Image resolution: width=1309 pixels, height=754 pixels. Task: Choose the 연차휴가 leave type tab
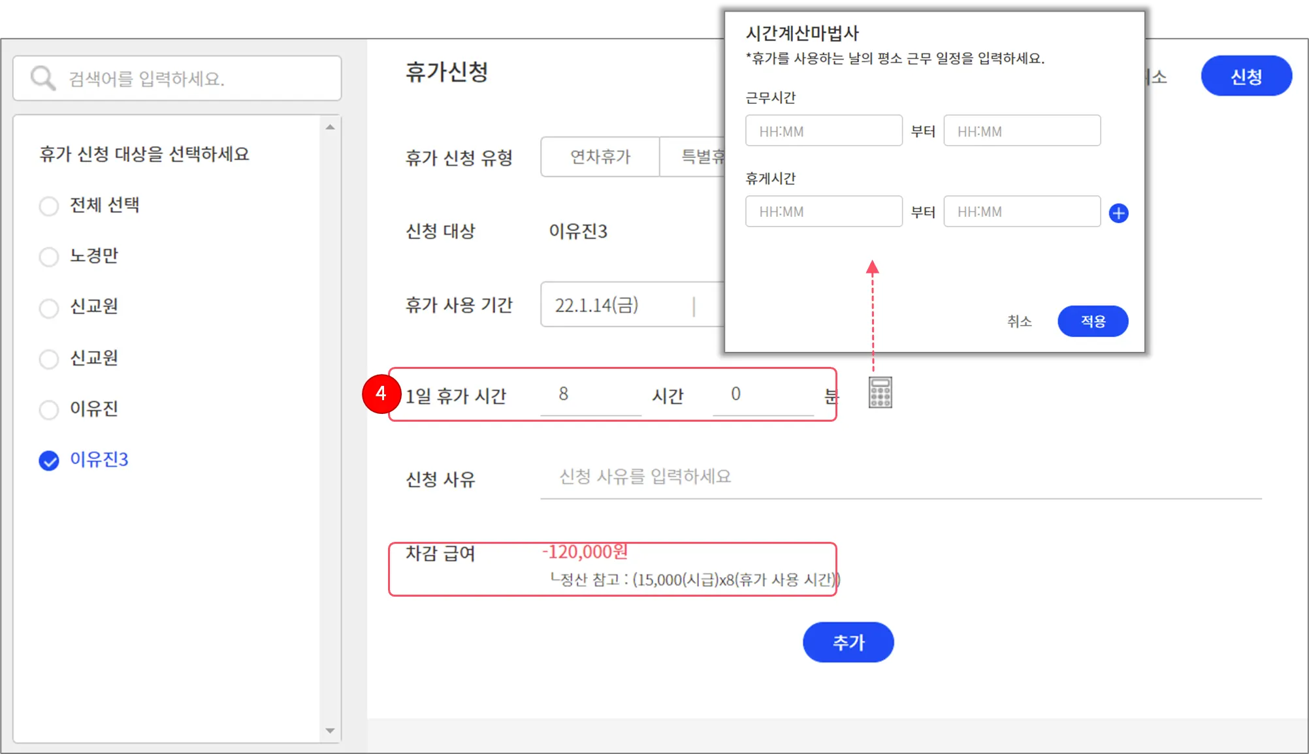(600, 157)
